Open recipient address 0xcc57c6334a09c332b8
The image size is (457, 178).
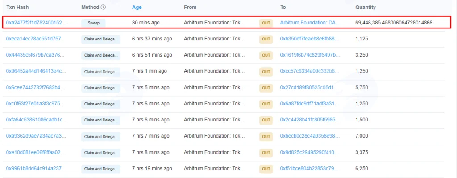point(310,71)
